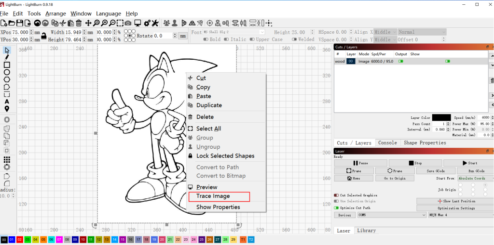
Task: Click the Go to Origin button
Action: [395, 178]
